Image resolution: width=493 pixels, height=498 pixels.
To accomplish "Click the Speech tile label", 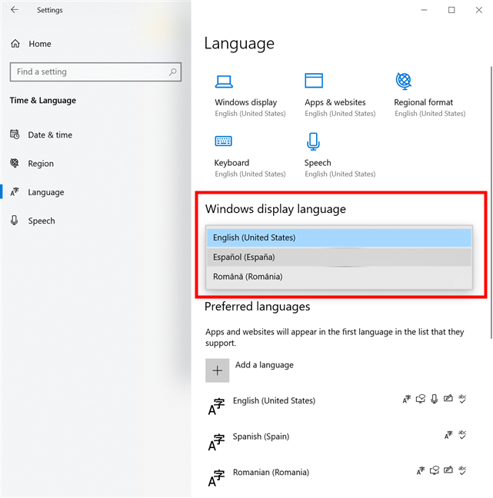I will tap(318, 163).
